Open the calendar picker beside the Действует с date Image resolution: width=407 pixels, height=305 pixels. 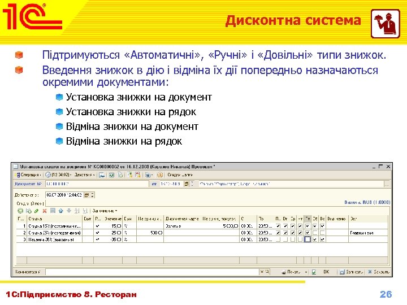(x=87, y=195)
